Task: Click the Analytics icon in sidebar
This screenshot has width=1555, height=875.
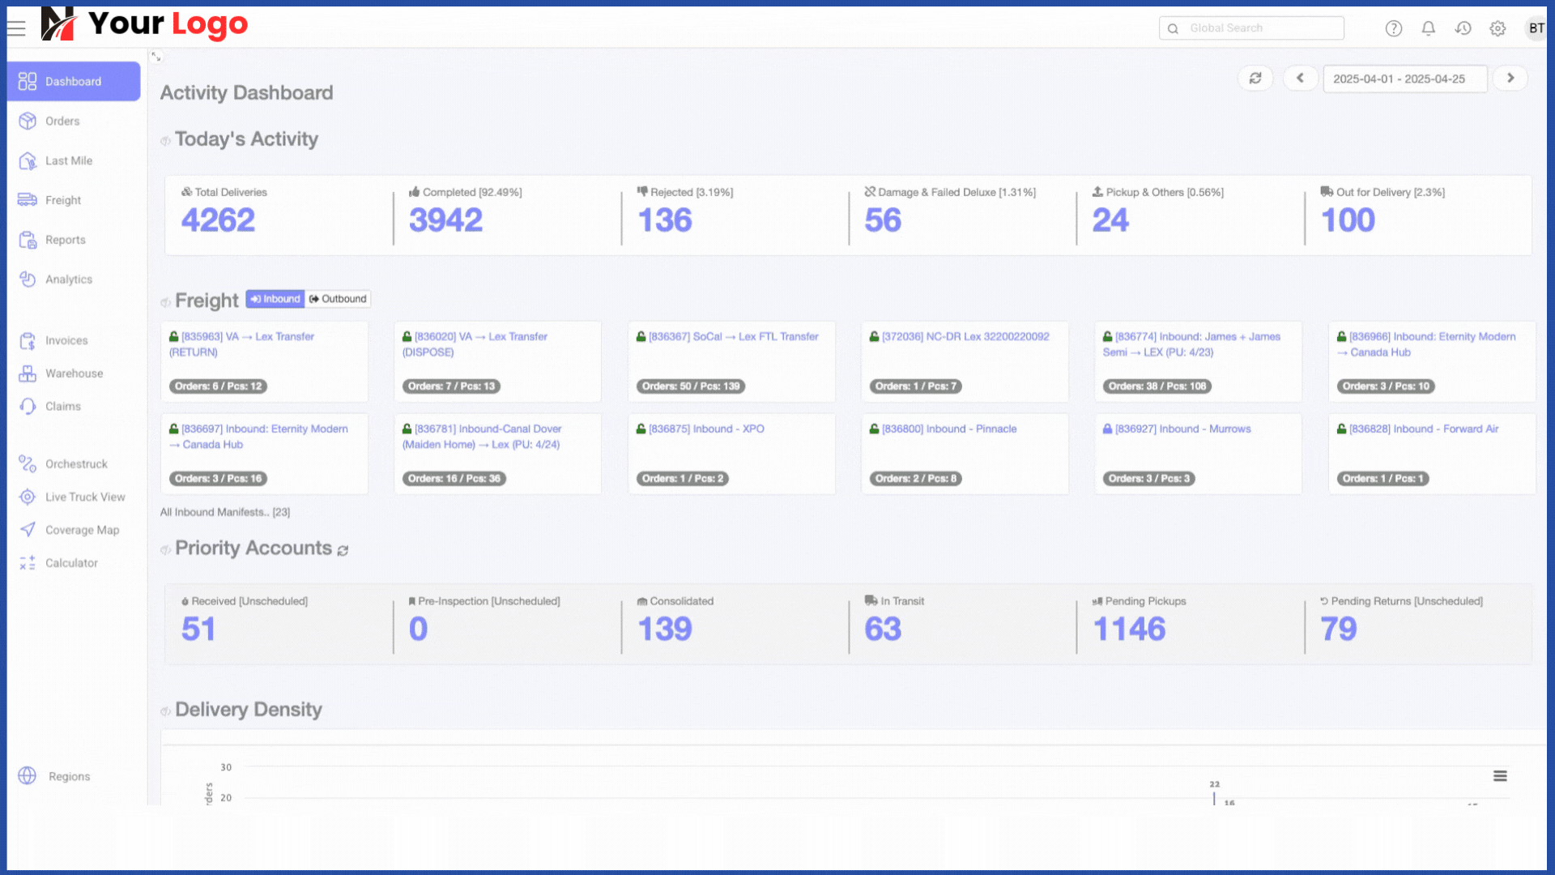Action: click(28, 280)
